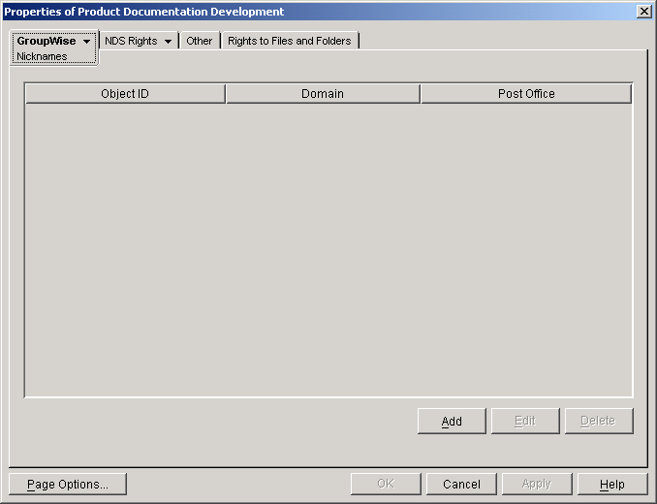The height and width of the screenshot is (504, 657).
Task: Switch to the Other tab
Action: 200,41
